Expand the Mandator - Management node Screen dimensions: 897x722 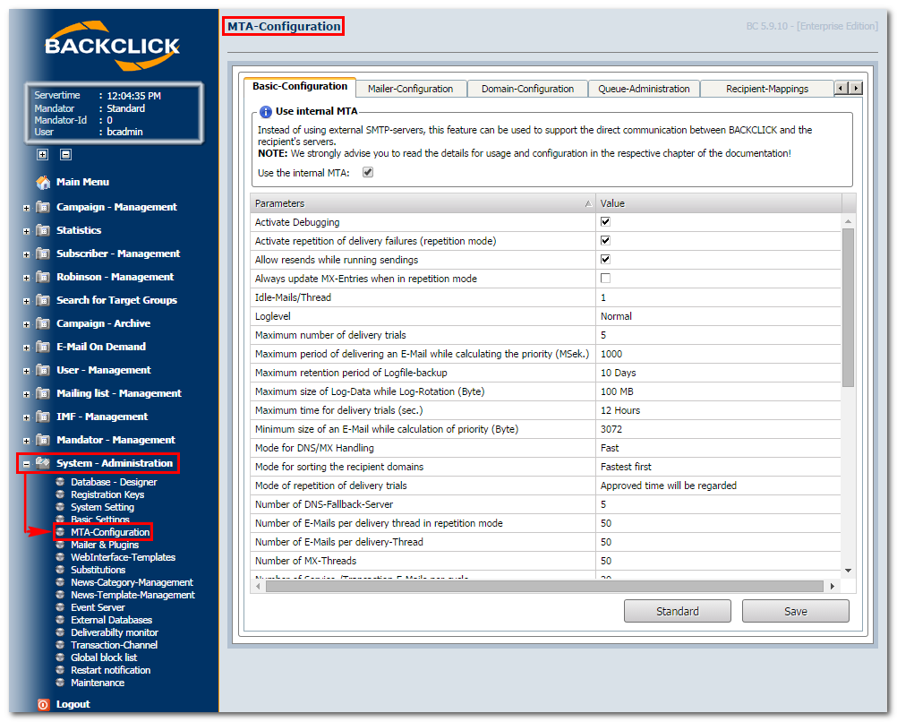[x=26, y=441]
